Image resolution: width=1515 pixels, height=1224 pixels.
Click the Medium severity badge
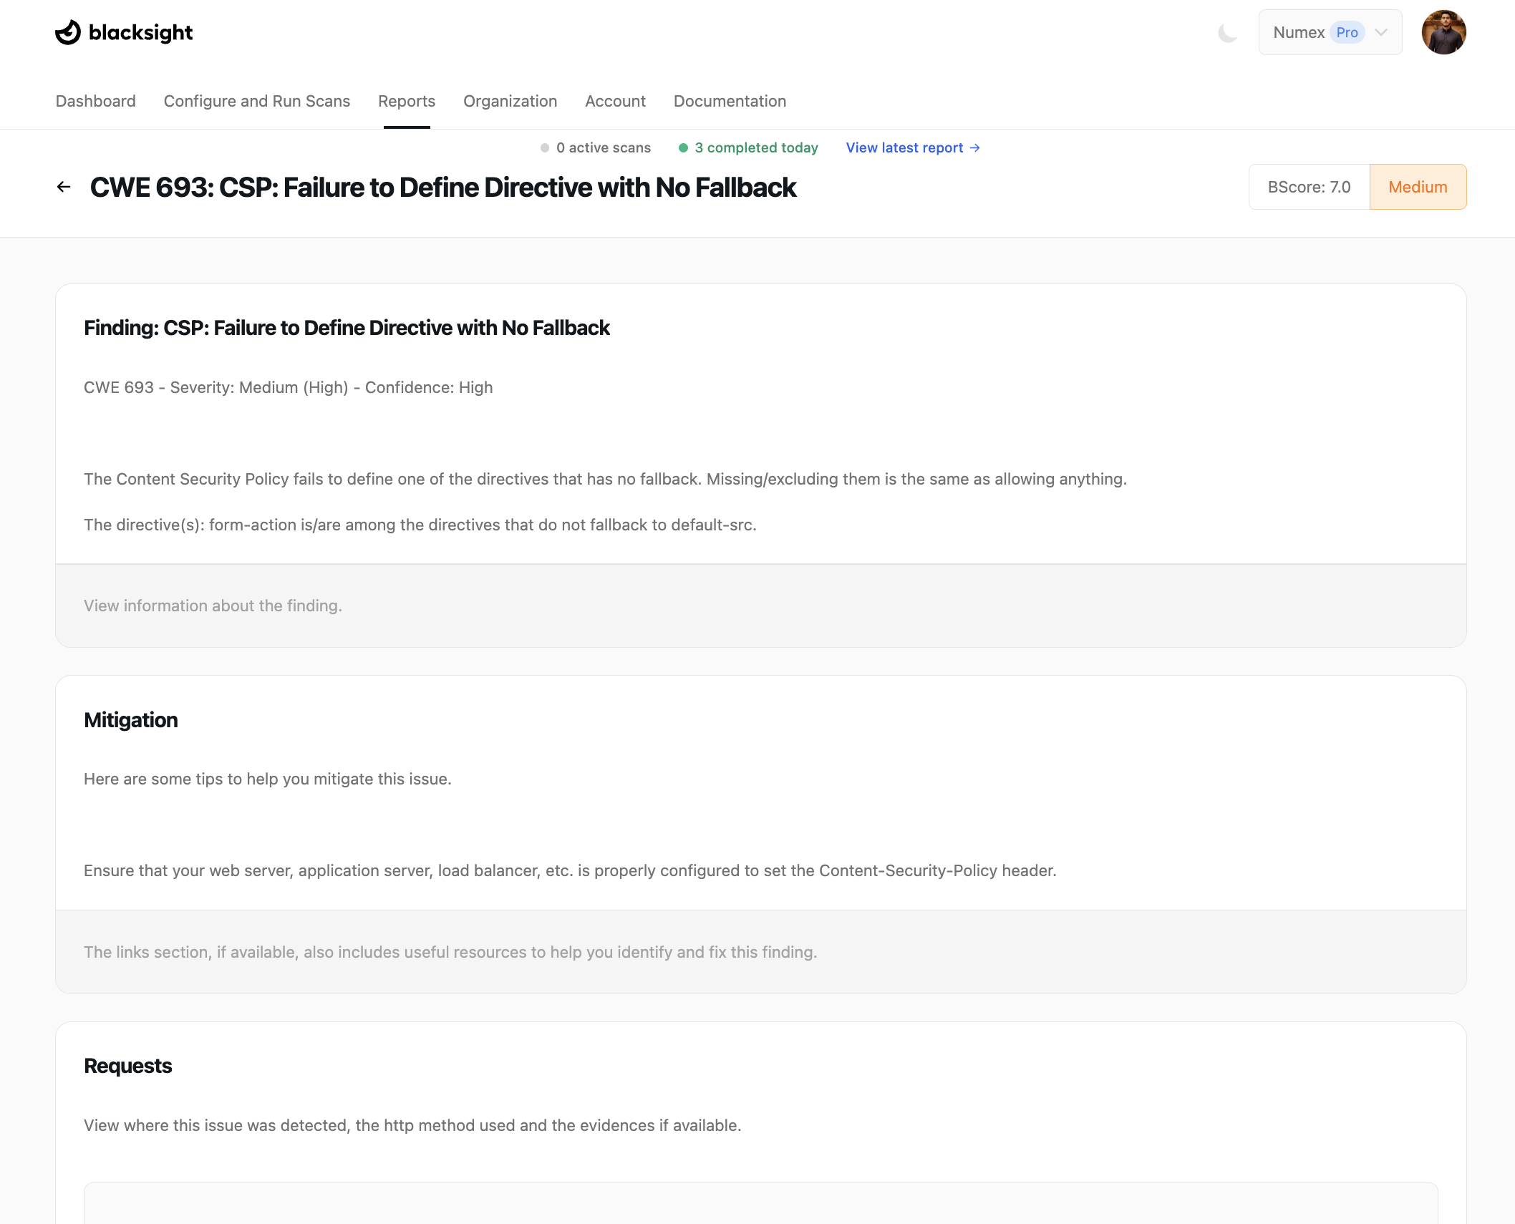1418,187
